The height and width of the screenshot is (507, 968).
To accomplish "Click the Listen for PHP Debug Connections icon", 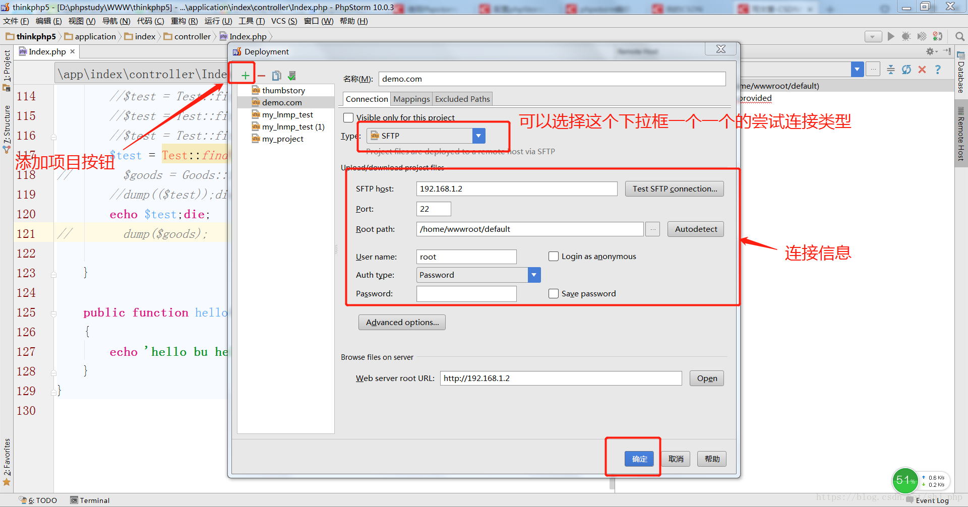I will (x=938, y=36).
